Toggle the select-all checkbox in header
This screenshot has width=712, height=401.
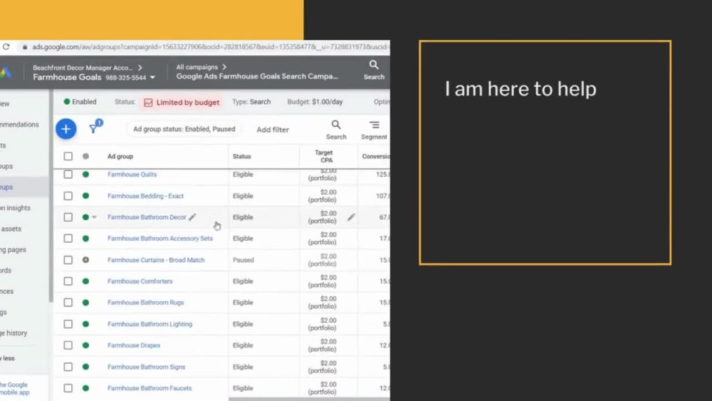coord(68,156)
